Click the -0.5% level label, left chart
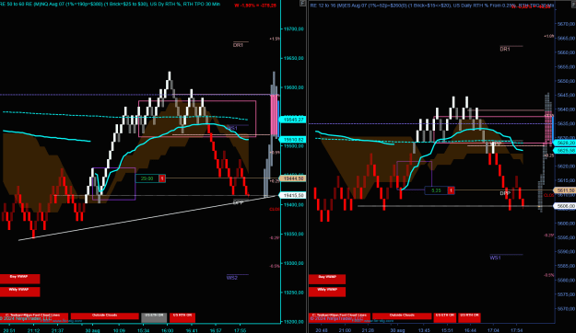This screenshot has width=576, height=333. click(275, 266)
